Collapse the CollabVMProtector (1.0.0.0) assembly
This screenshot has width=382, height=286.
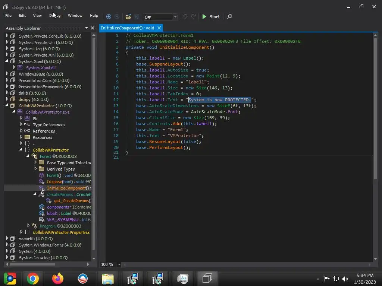[7, 105]
